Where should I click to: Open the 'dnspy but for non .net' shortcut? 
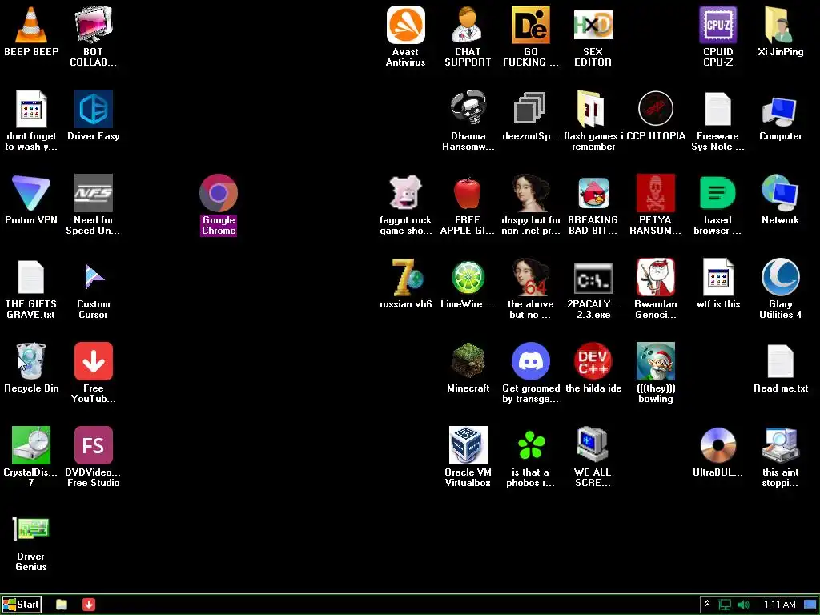pyautogui.click(x=530, y=193)
